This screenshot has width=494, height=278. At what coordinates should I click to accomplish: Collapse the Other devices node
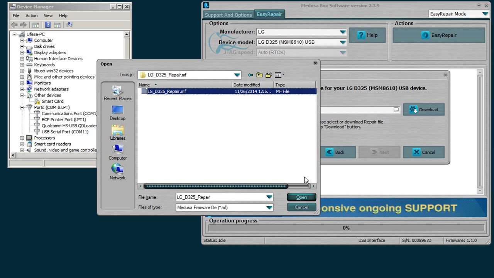(22, 95)
